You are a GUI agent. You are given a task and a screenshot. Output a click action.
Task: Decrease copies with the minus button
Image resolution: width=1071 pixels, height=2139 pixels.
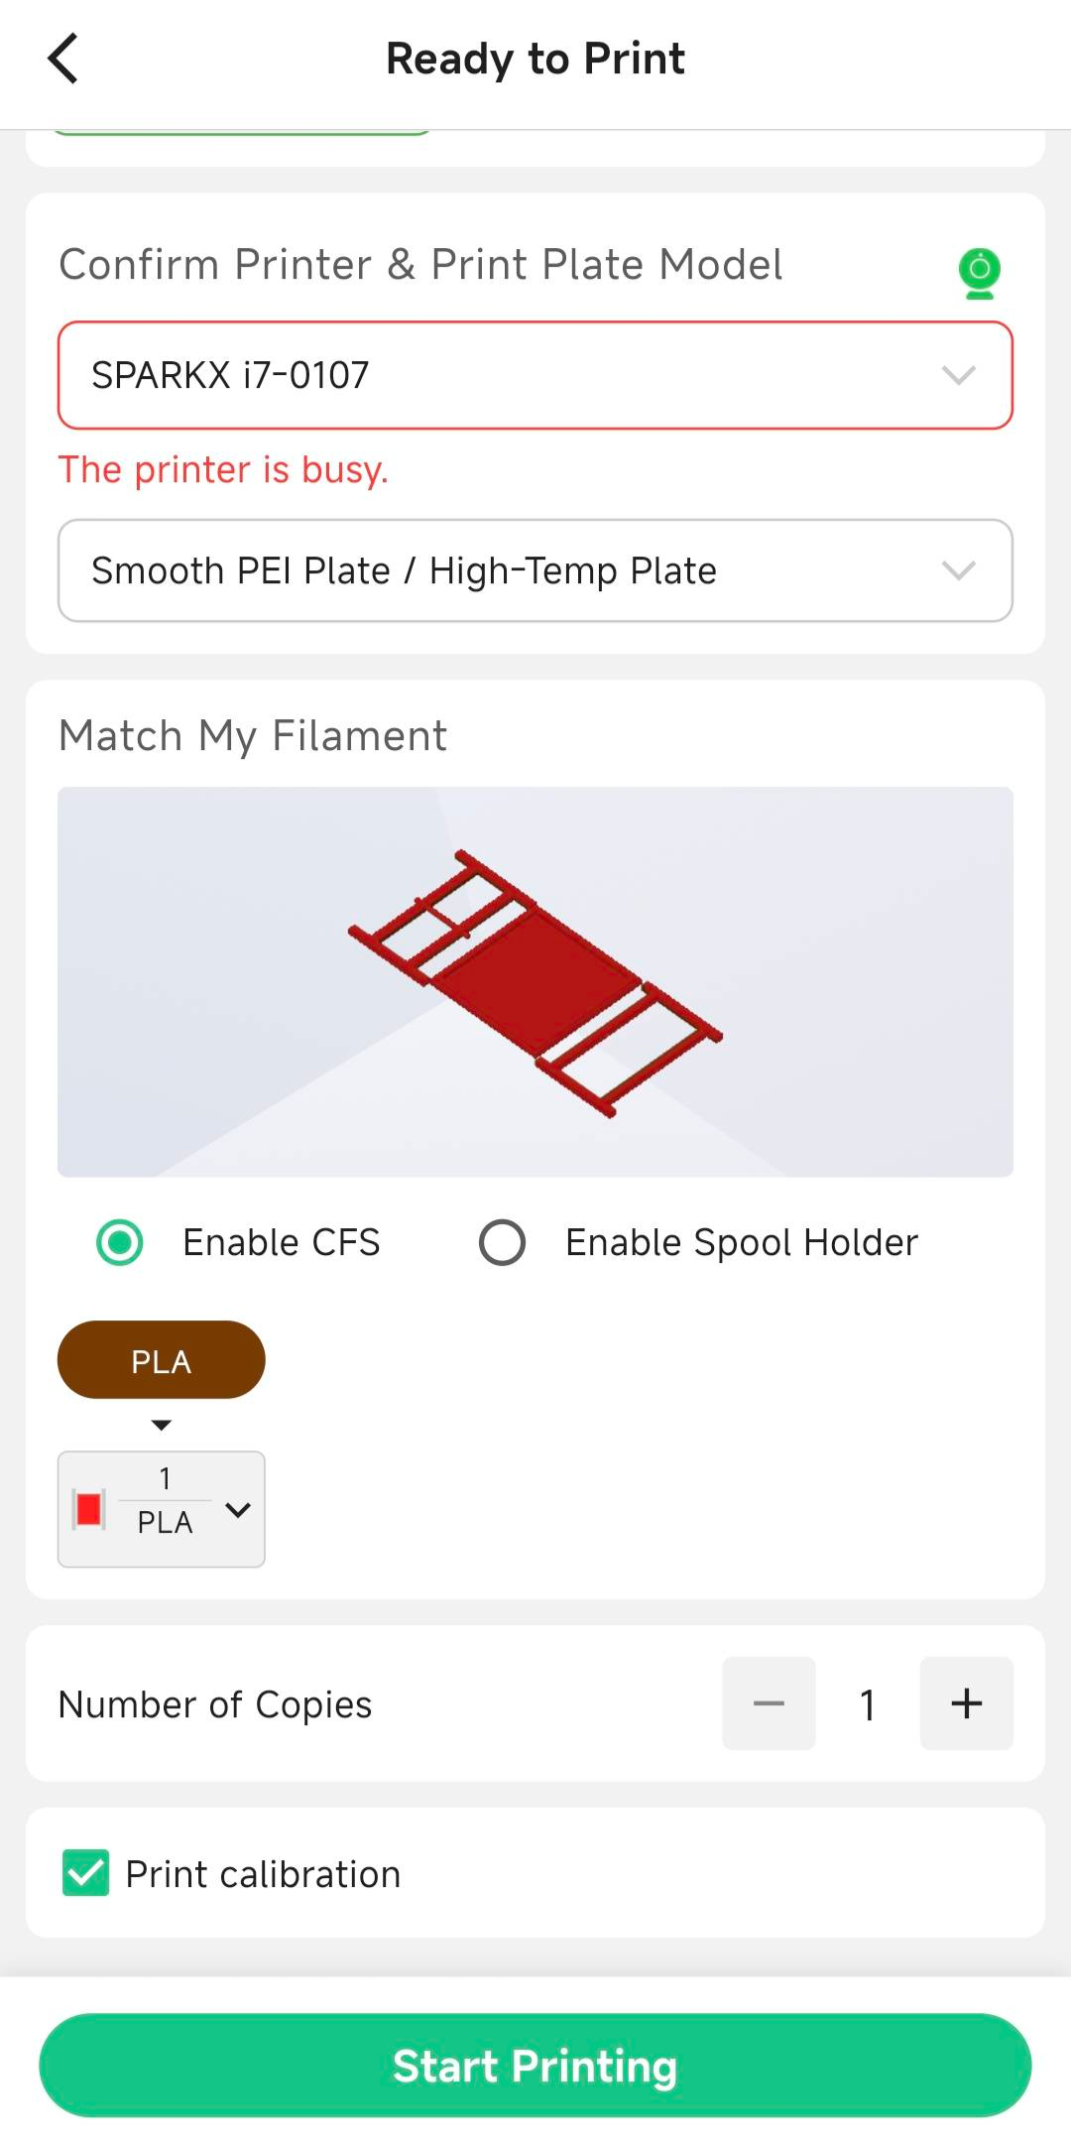pyautogui.click(x=769, y=1703)
